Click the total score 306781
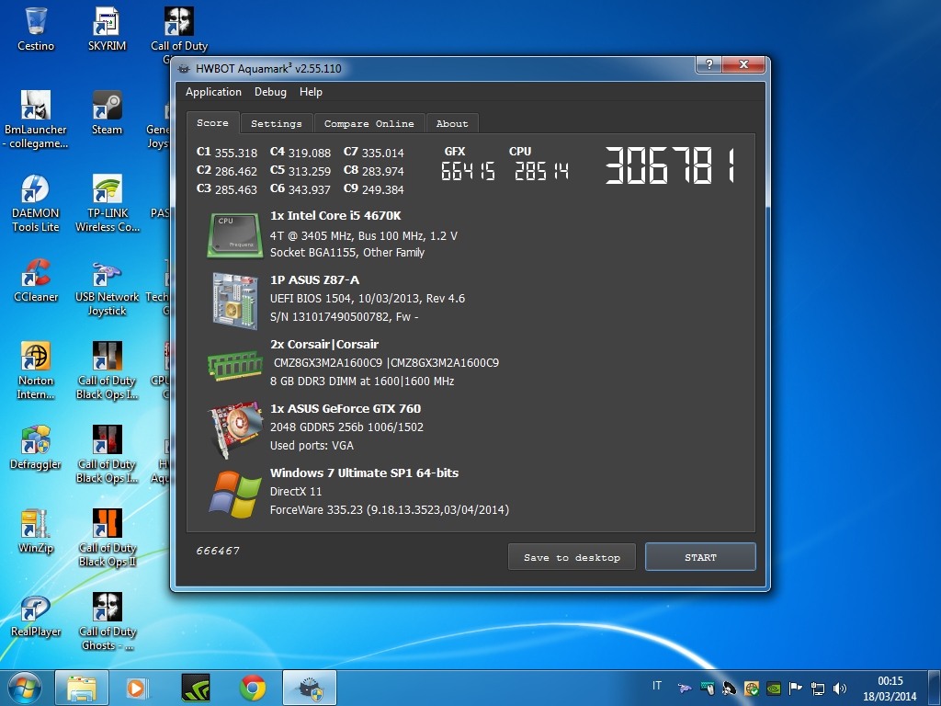941x706 pixels. tap(670, 166)
